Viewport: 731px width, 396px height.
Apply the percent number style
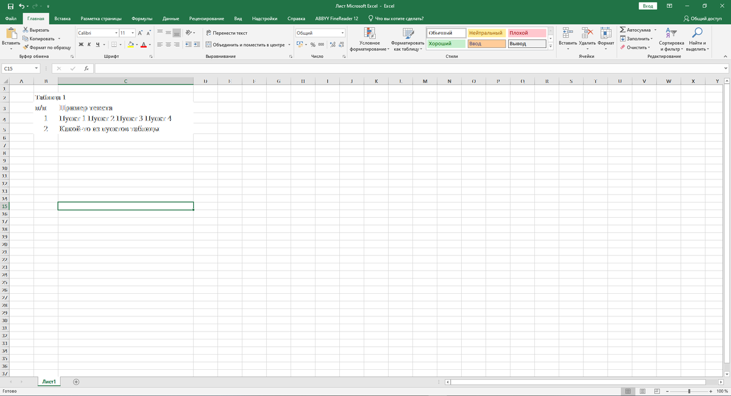pyautogui.click(x=313, y=44)
